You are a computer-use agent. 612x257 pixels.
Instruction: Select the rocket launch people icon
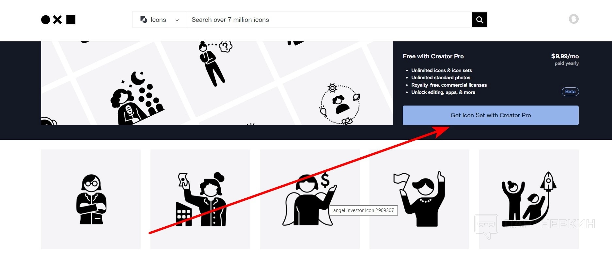pos(529,199)
